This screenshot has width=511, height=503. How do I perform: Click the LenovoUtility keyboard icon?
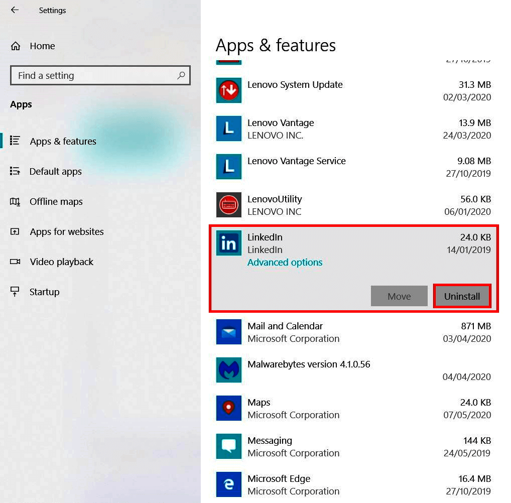pyautogui.click(x=228, y=205)
